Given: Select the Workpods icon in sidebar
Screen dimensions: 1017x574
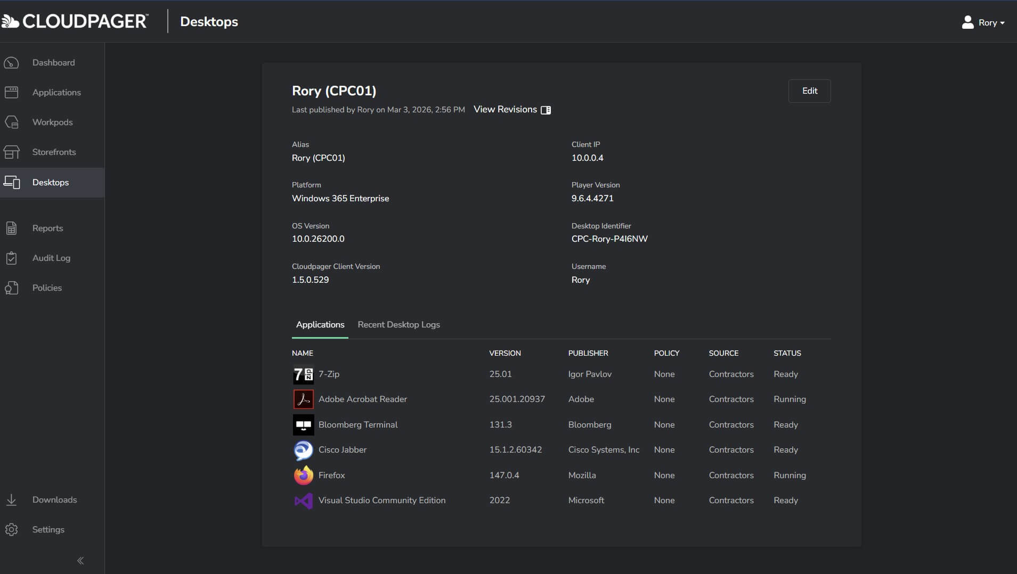Looking at the screenshot, I should click(x=11, y=122).
